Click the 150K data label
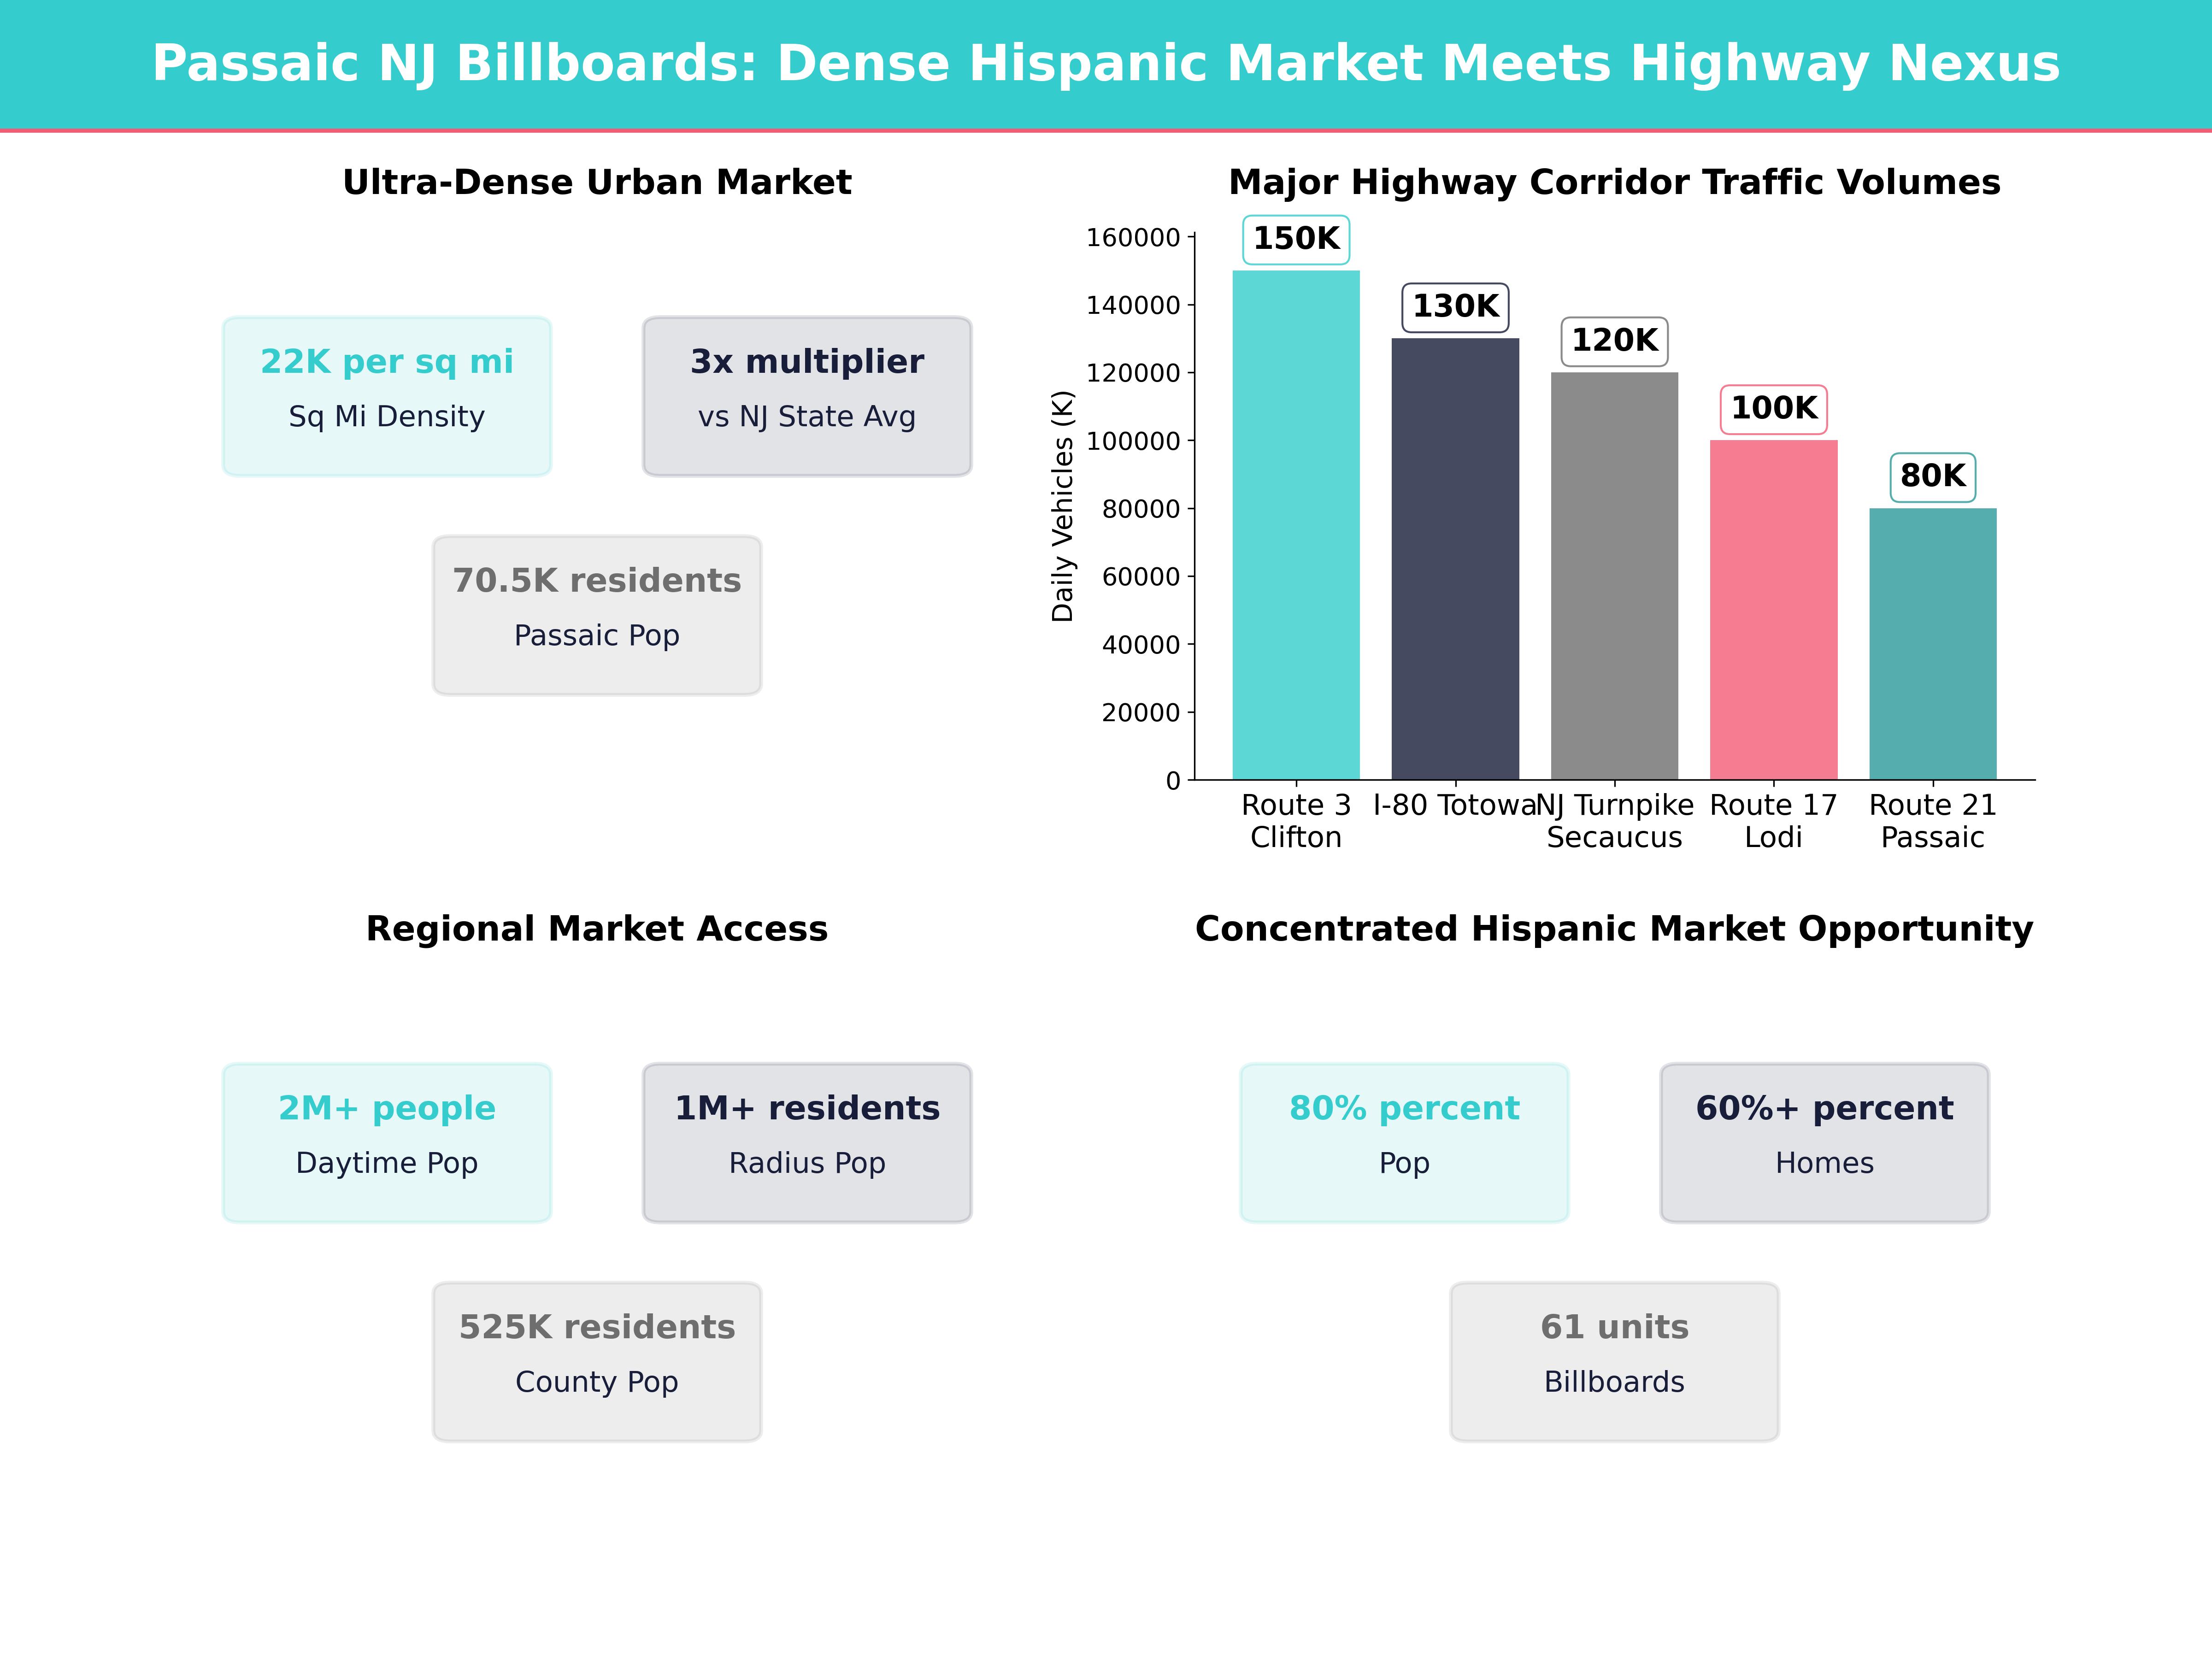Image resolution: width=2212 pixels, height=1659 pixels. tap(1297, 239)
